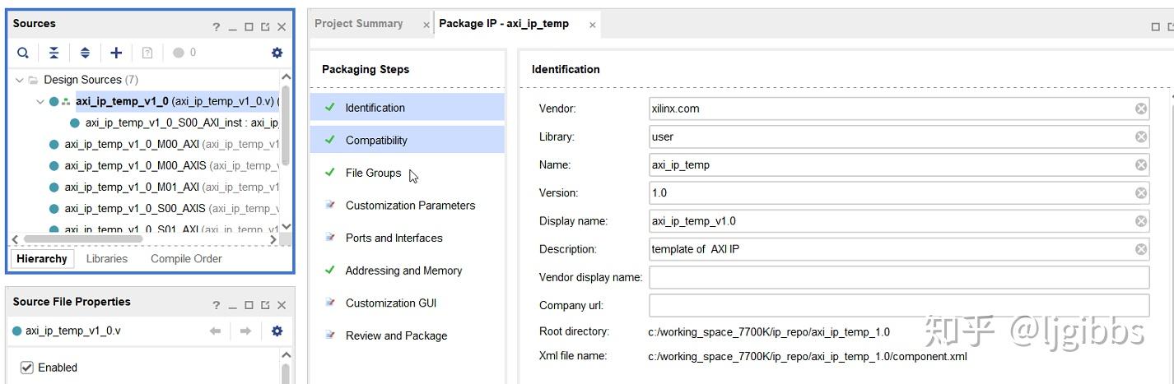Open the Sources panel settings gear
Viewport: 1174px width, 384px height.
pos(277,53)
